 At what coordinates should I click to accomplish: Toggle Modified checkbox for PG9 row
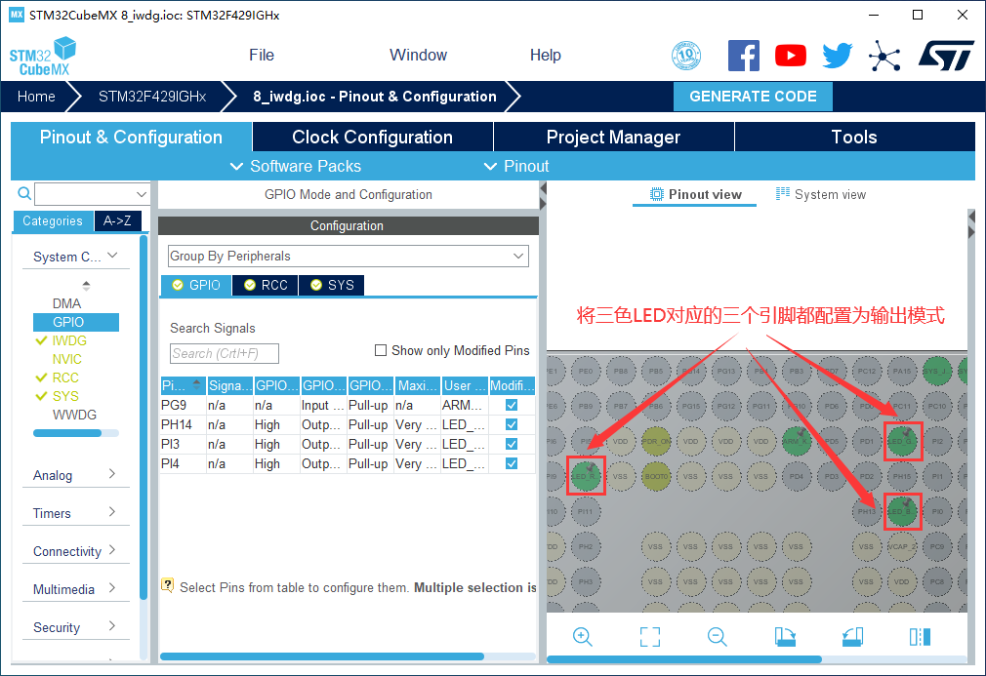pos(512,405)
